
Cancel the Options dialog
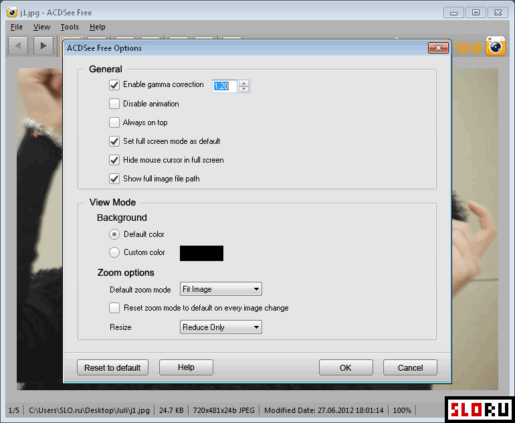(410, 367)
